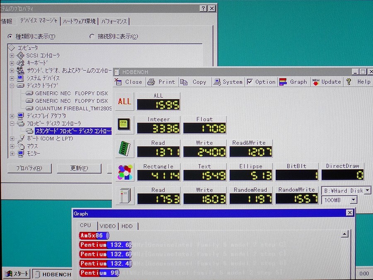Screen dimensions: 373x280
Task: Click the Pentium 132.4 graph bar
Action: pos(105,263)
